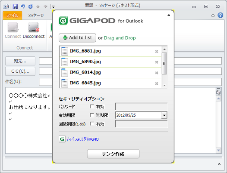Close the GIGAPOD for Outlook dialog

[x=169, y=15]
